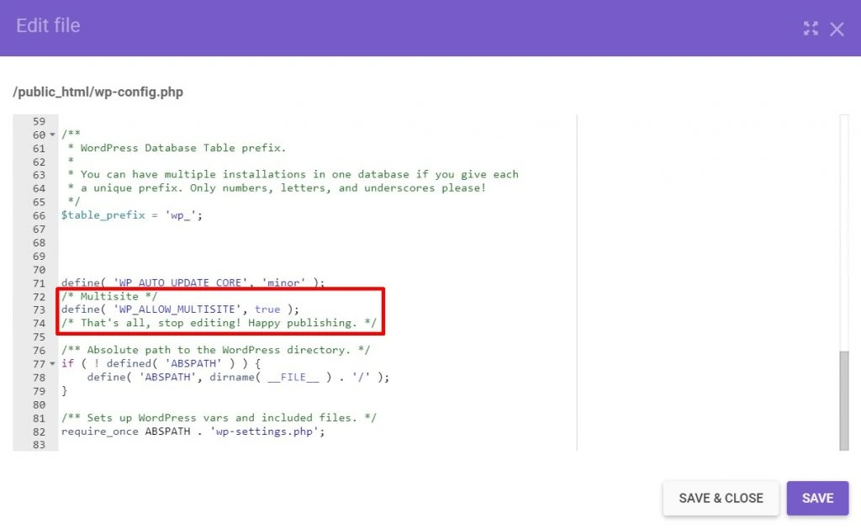Click the editor's vertical scrollbar thumb
Viewport: 861px width, 529px height.
click(x=844, y=400)
